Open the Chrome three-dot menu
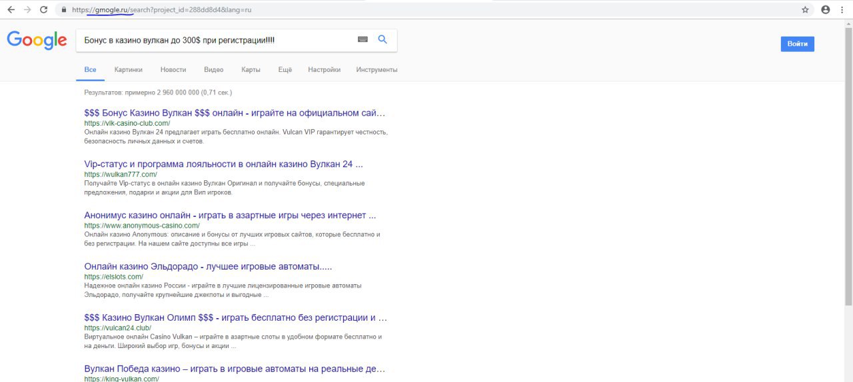The width and height of the screenshot is (853, 382). 842,10
